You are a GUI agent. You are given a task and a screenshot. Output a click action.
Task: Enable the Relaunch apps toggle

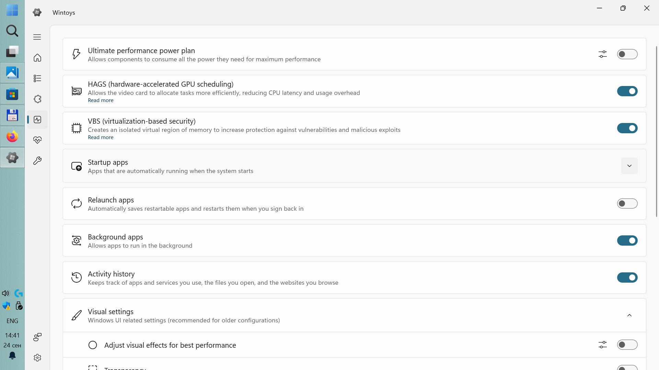[x=627, y=203]
